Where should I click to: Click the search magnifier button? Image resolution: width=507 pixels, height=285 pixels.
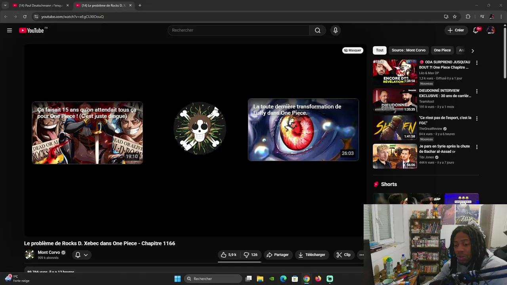tap(318, 30)
